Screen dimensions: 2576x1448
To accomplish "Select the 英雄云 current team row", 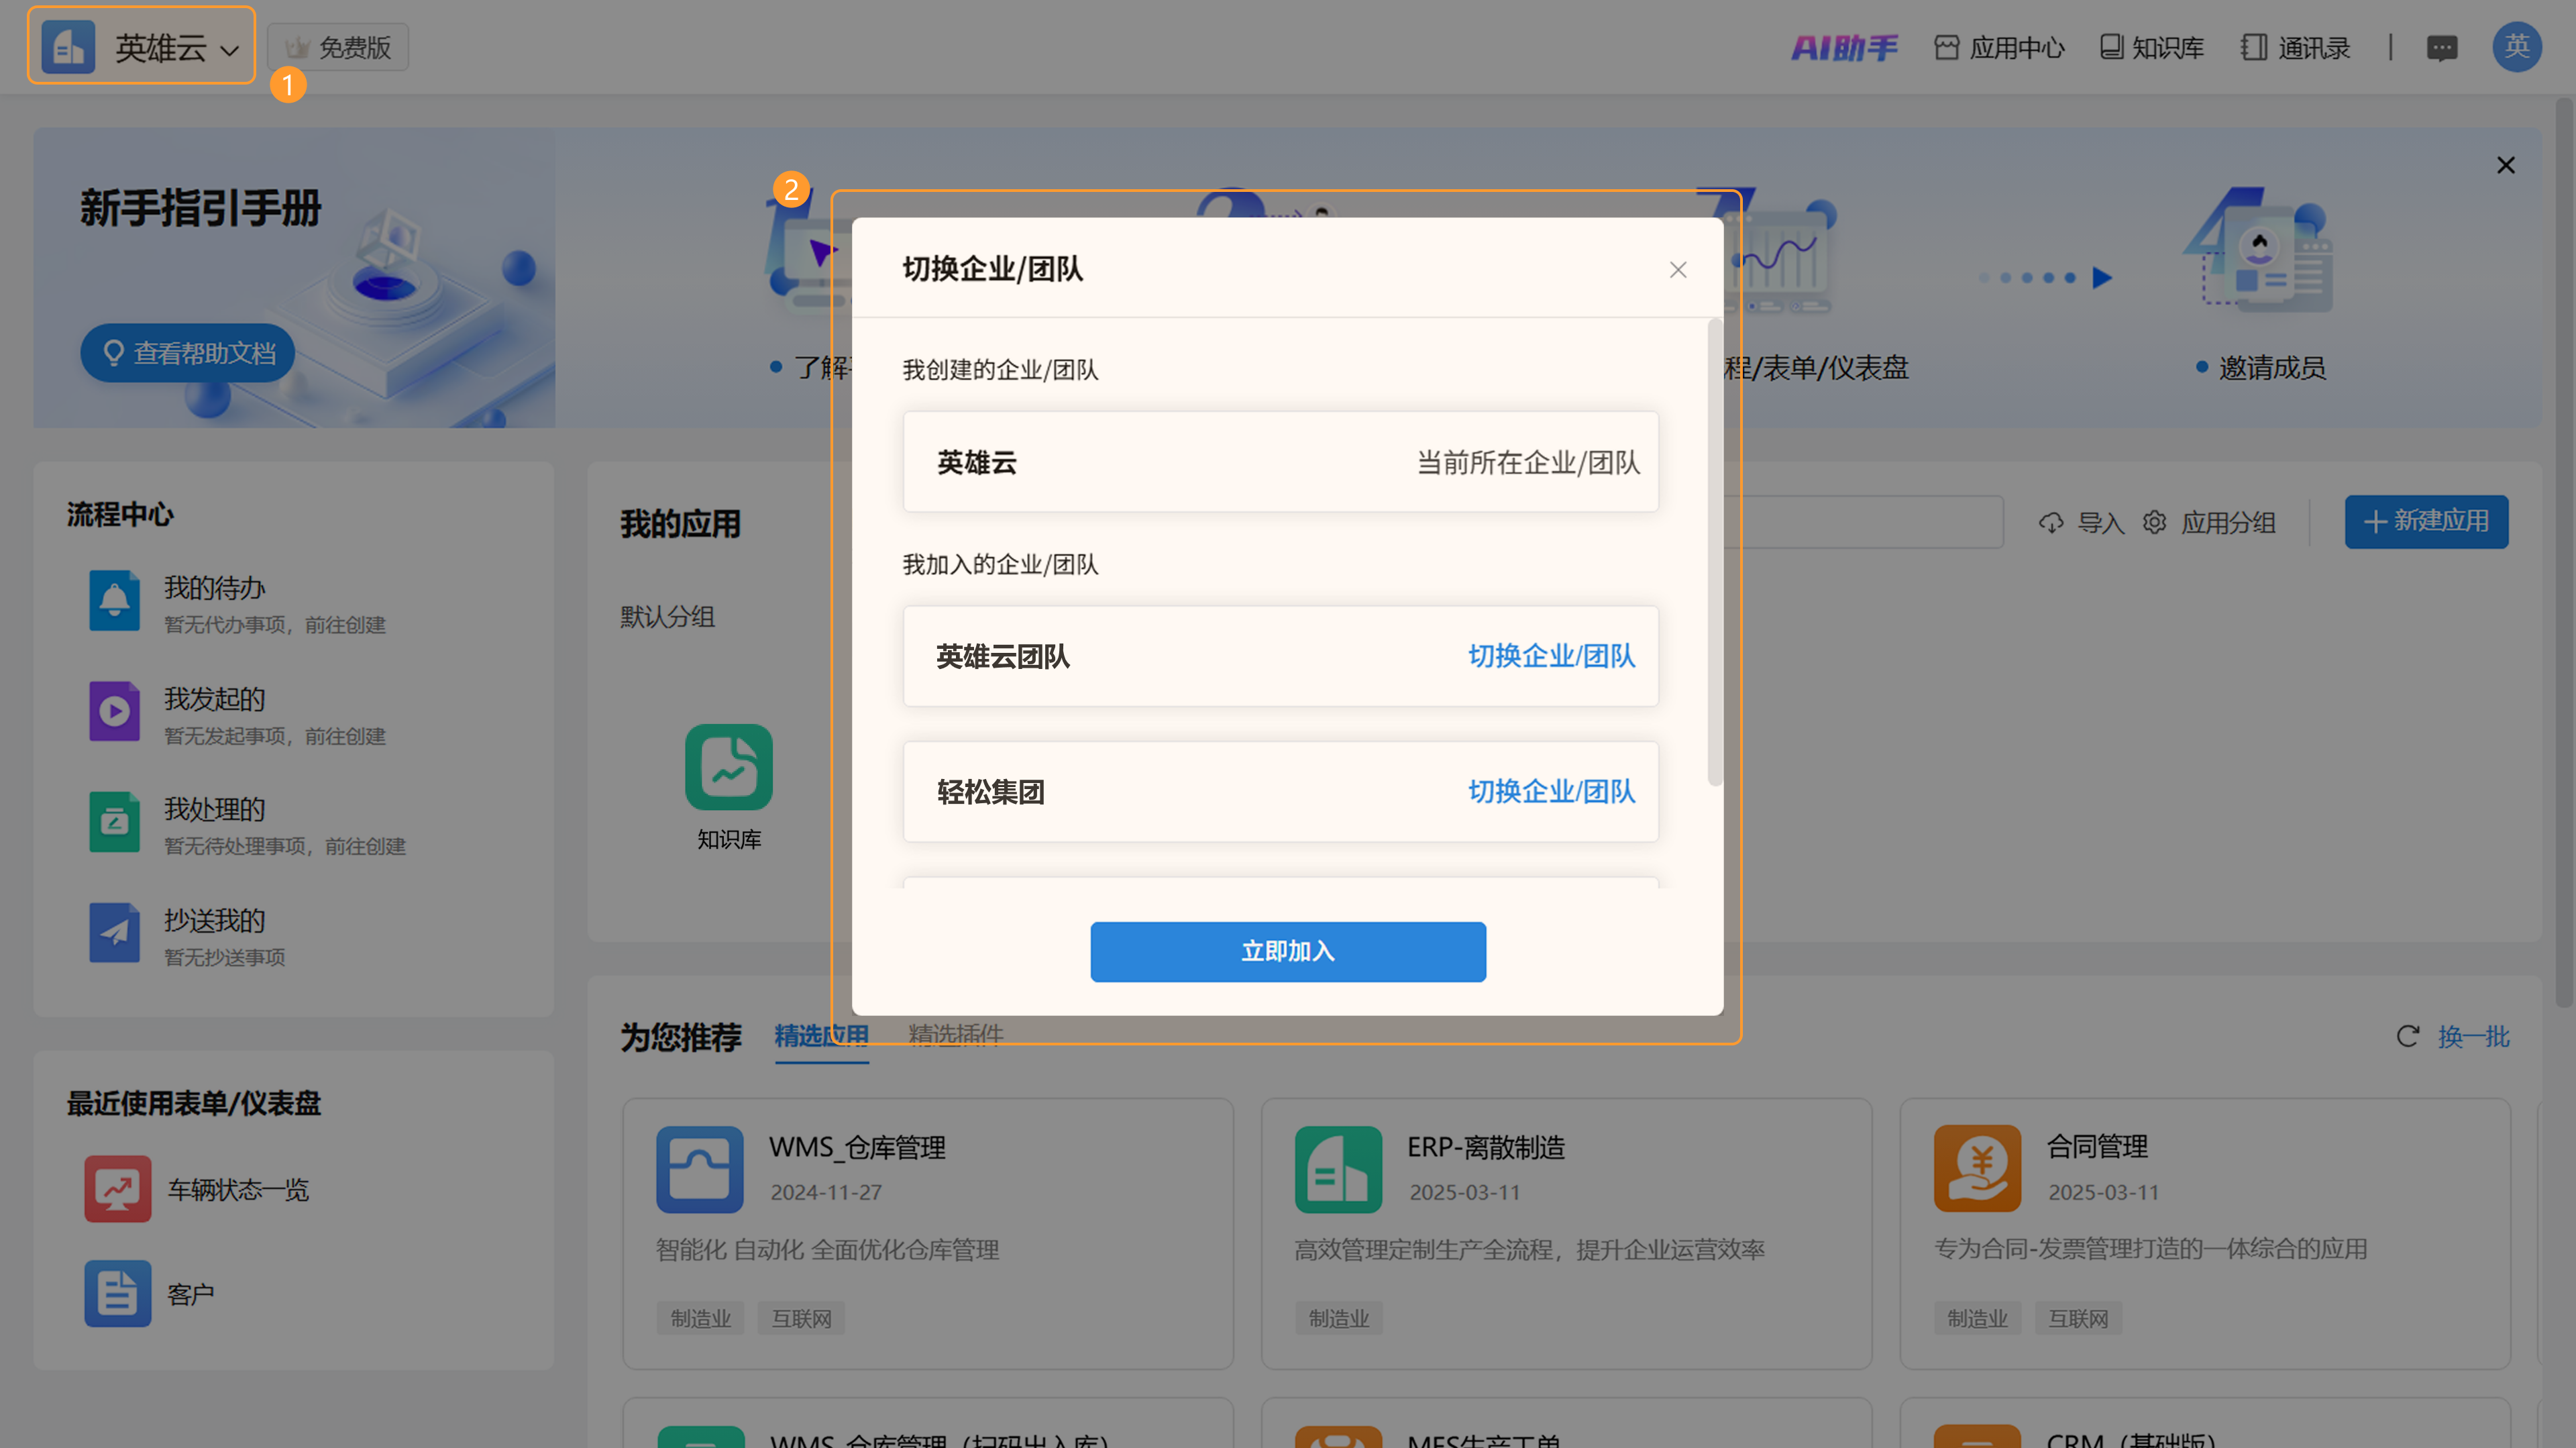I will coord(1280,462).
